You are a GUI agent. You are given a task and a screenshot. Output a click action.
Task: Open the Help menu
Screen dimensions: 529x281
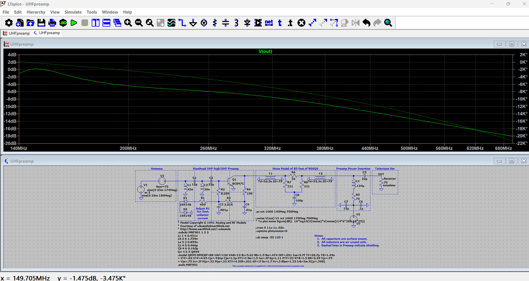(x=127, y=12)
